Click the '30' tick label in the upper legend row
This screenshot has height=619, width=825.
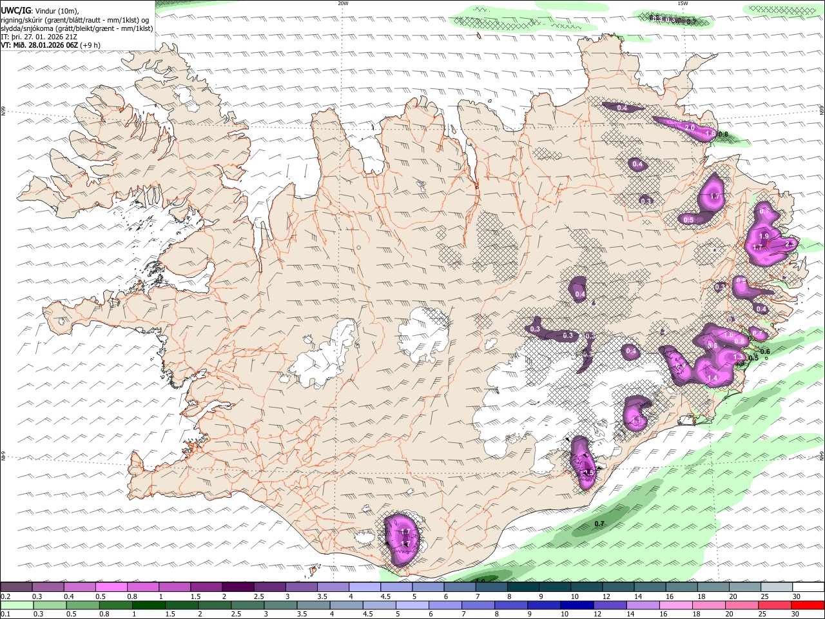797,596
